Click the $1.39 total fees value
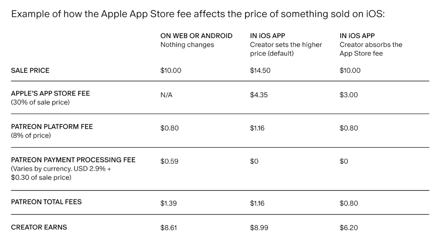Viewport: 441px width, 243px height. (169, 203)
